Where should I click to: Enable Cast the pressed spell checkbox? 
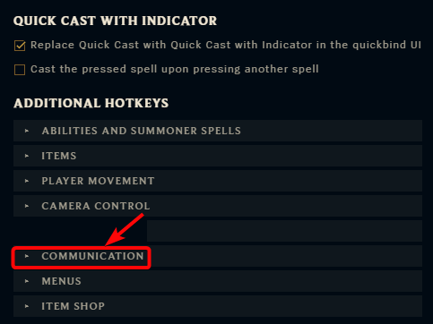click(x=20, y=70)
